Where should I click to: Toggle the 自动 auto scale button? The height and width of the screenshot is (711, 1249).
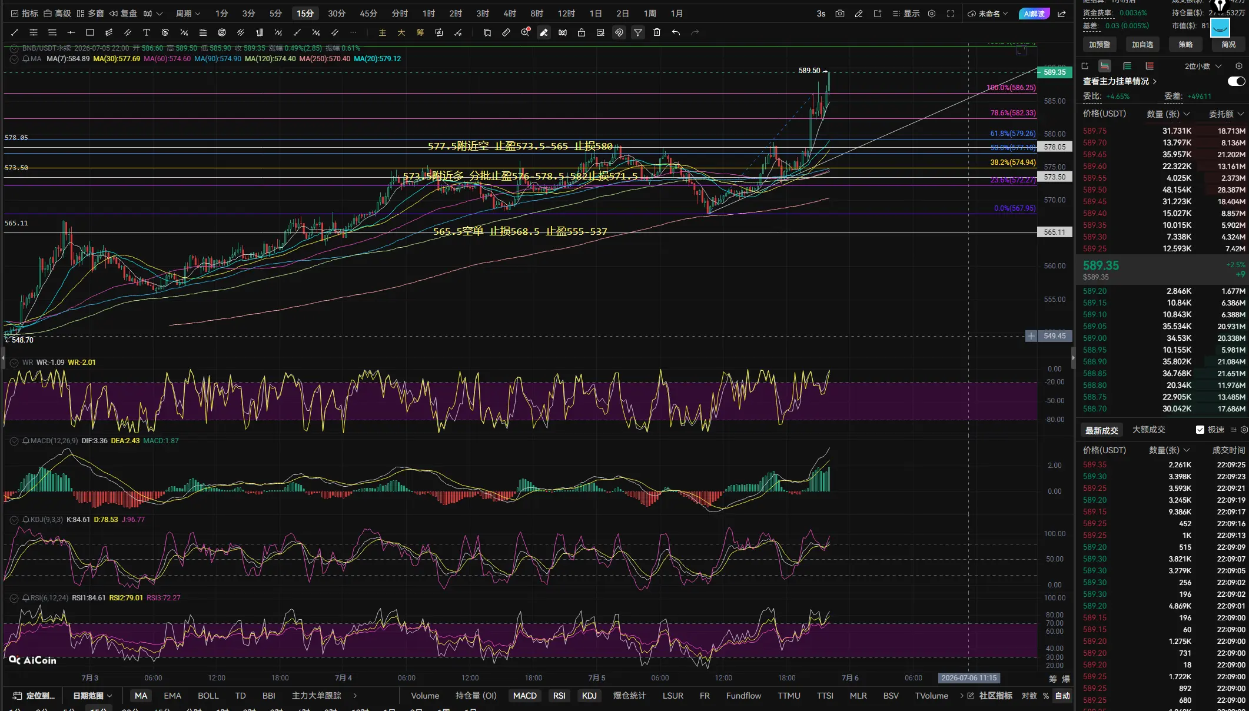coord(1062,696)
